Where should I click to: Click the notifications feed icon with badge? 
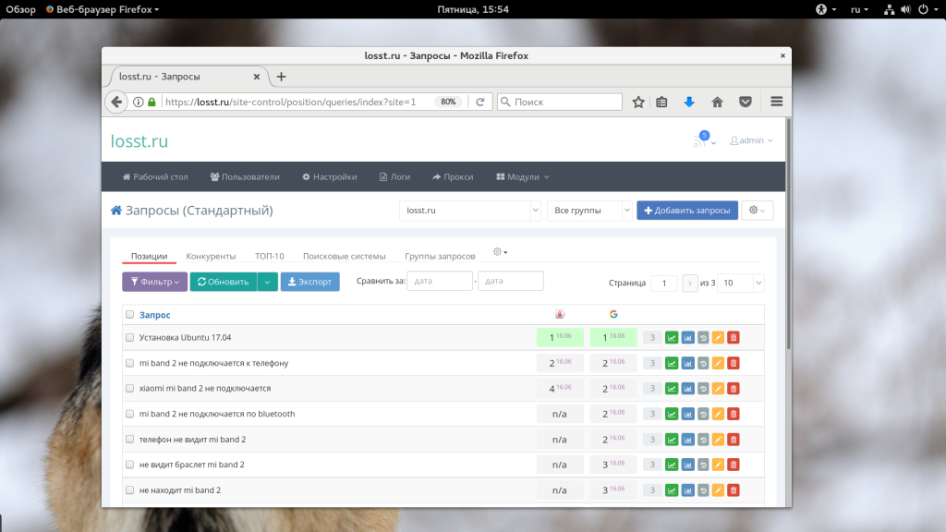700,141
